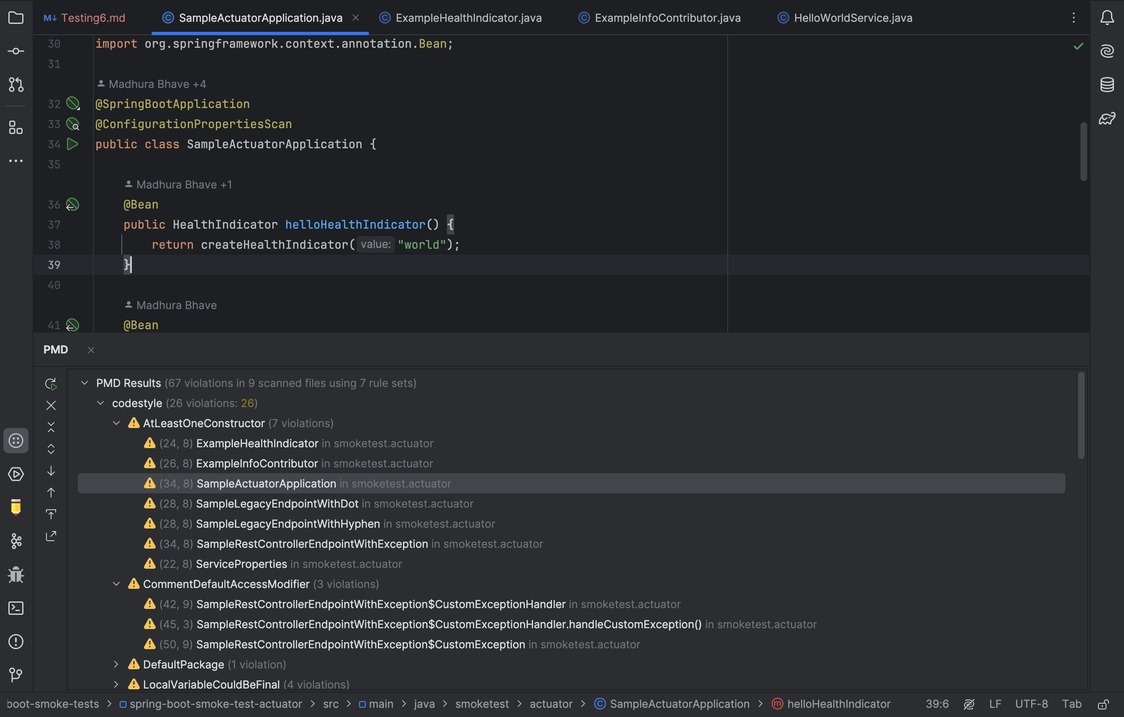Viewport: 1124px width, 717px height.
Task: Open the Database tool window
Action: pos(1107,85)
